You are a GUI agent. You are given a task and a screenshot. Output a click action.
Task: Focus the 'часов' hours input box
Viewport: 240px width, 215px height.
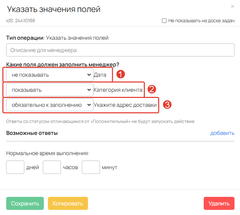click(52, 167)
